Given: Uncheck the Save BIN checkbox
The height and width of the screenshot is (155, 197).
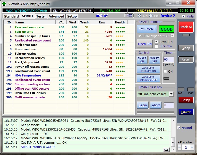Looking at the screenshot, I should point(156,42).
